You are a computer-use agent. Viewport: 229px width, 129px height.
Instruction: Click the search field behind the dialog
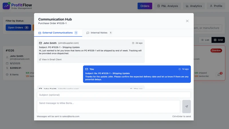pyautogui.click(x=207, y=28)
